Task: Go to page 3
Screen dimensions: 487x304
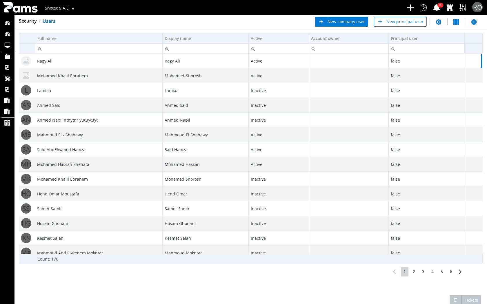Action: coord(423,272)
